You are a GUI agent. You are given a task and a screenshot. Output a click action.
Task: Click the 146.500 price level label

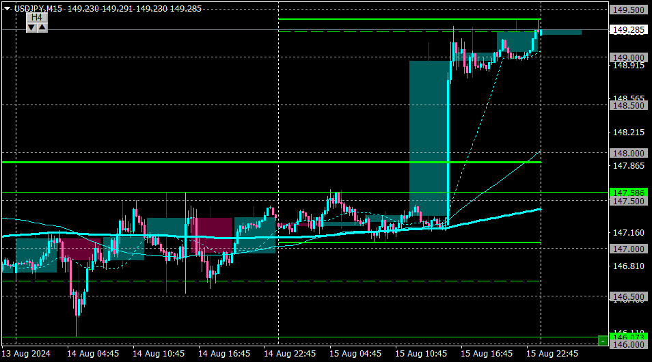pyautogui.click(x=629, y=296)
